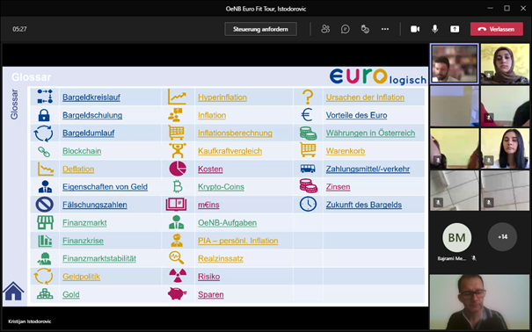Image resolution: width=532 pixels, height=332 pixels.
Task: Leave the meeting with the Verlassen button
Action: [x=496, y=29]
